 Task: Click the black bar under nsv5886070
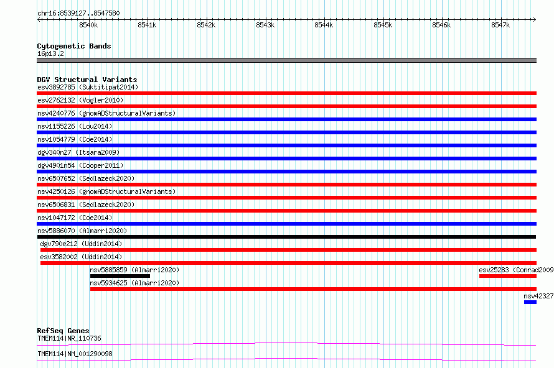click(x=286, y=237)
